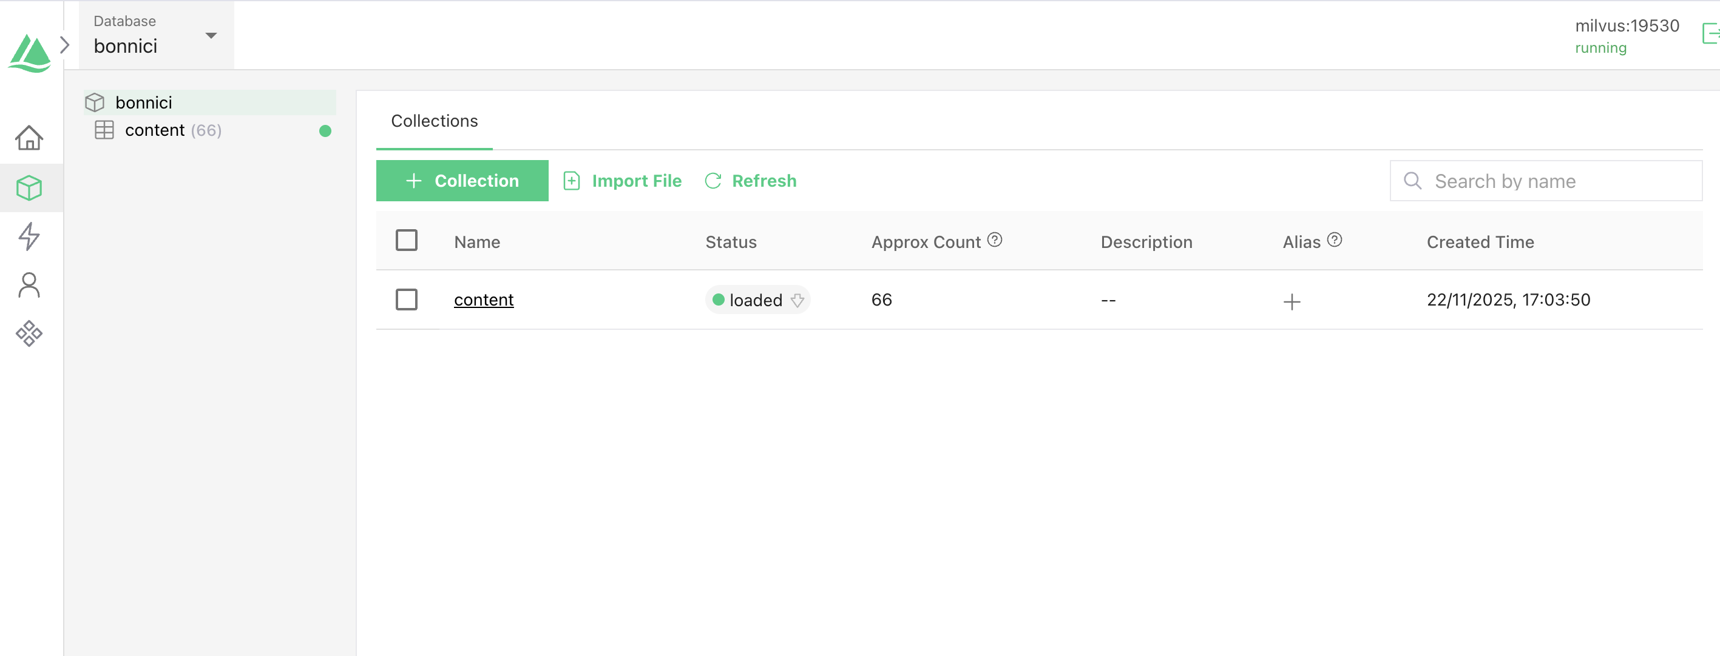This screenshot has width=1720, height=656.
Task: Create a new collection with + Collection button
Action: point(462,180)
